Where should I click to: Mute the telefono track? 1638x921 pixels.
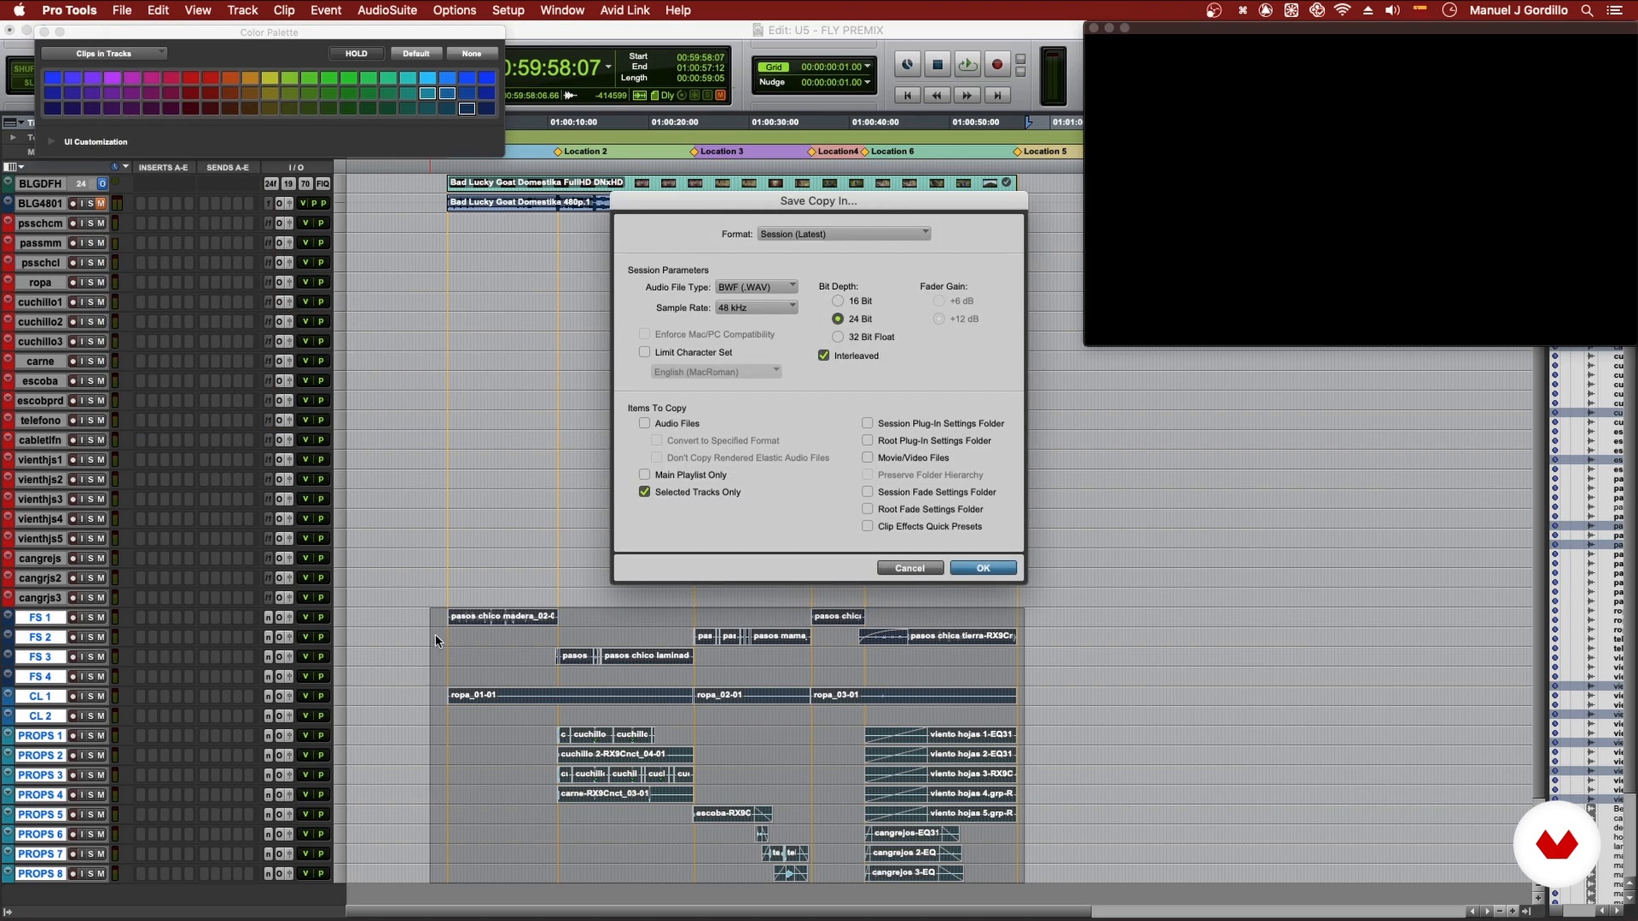pos(101,420)
